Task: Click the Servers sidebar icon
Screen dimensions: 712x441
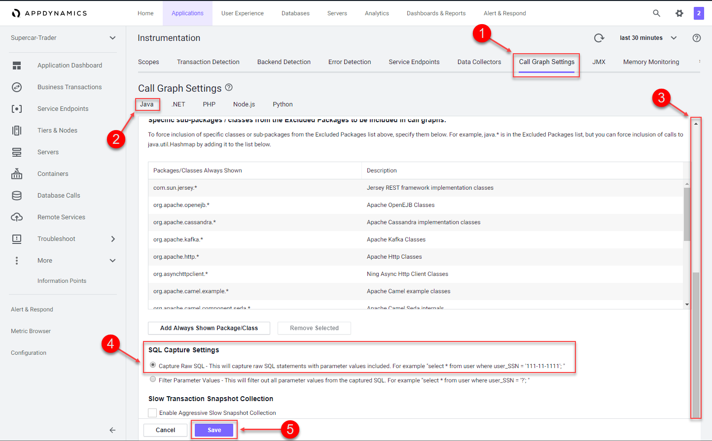Action: tap(17, 152)
